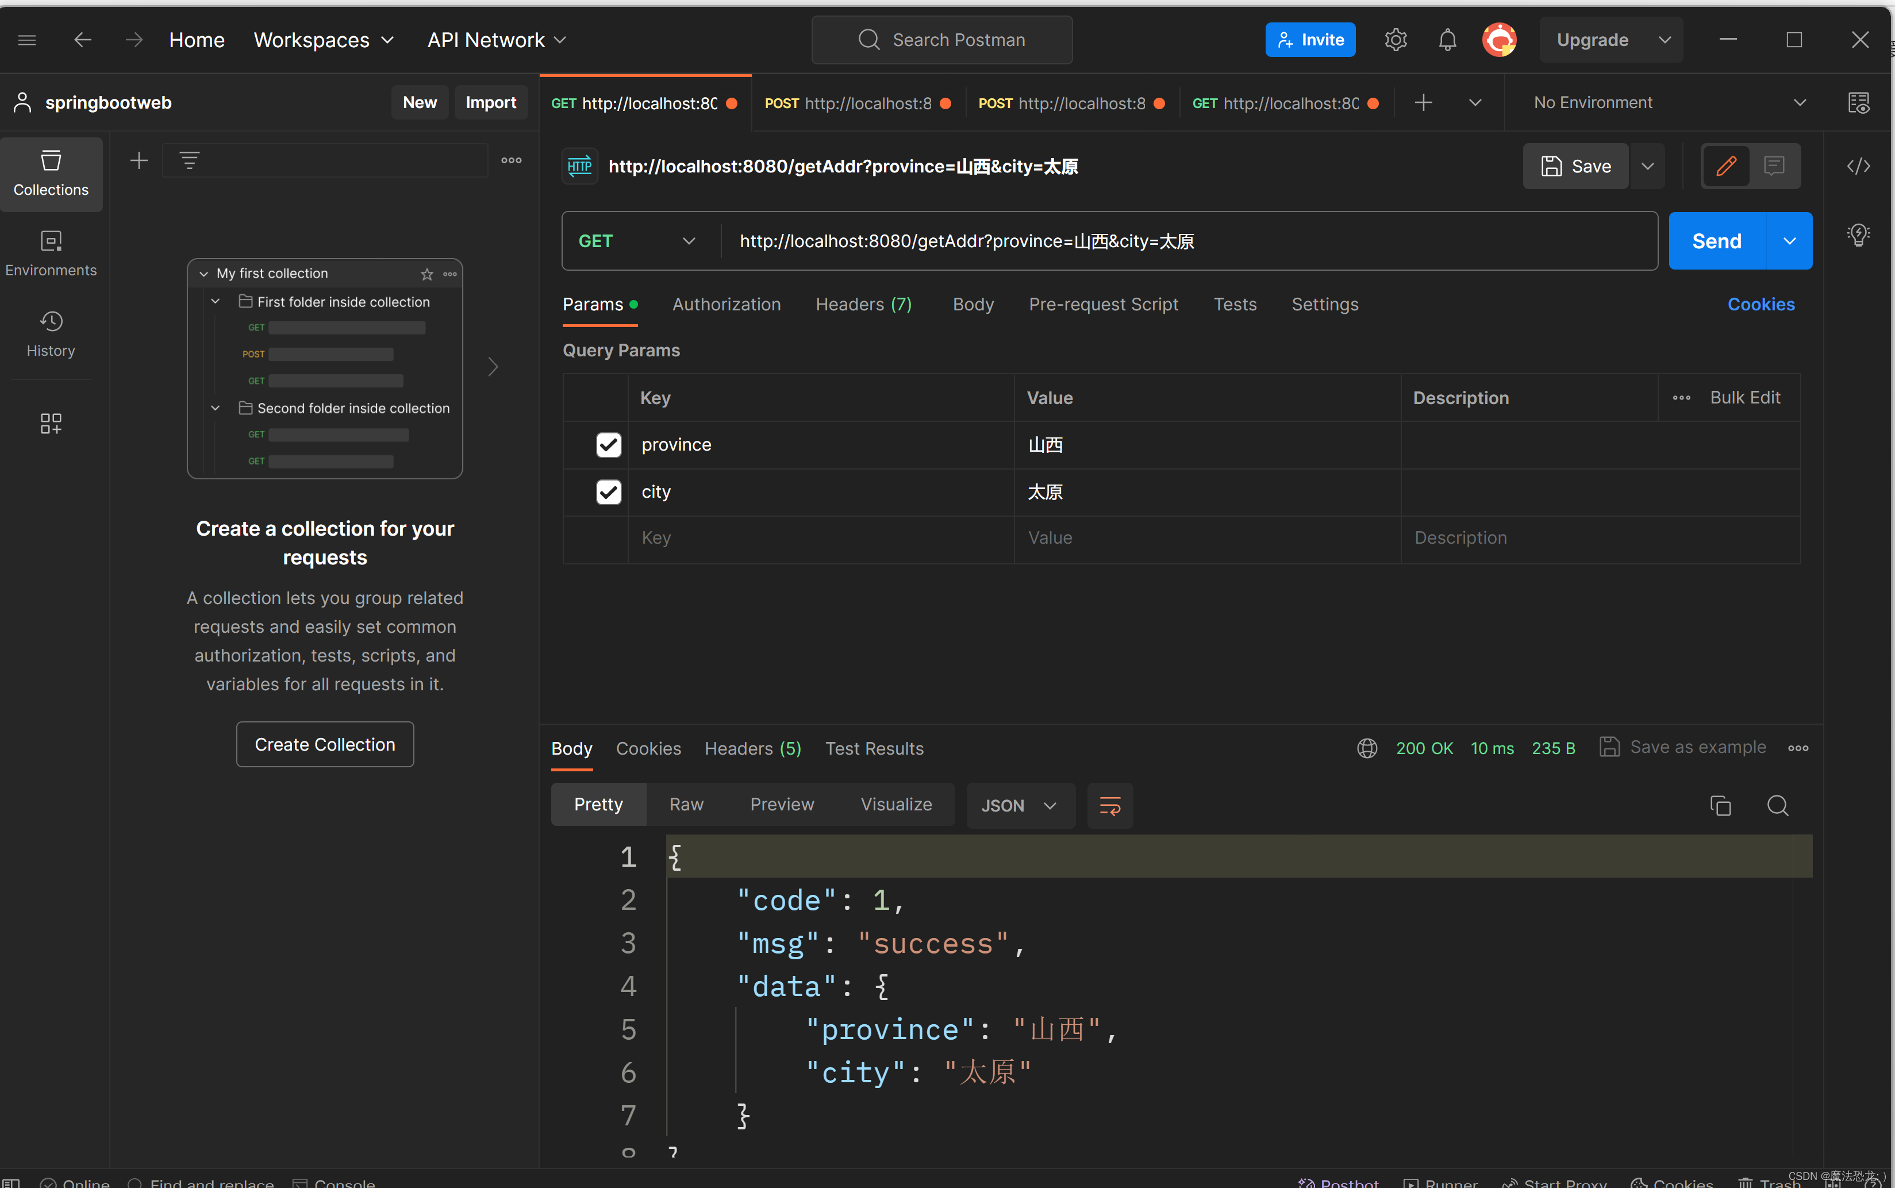Uncheck the province parameter checkbox

click(x=608, y=445)
